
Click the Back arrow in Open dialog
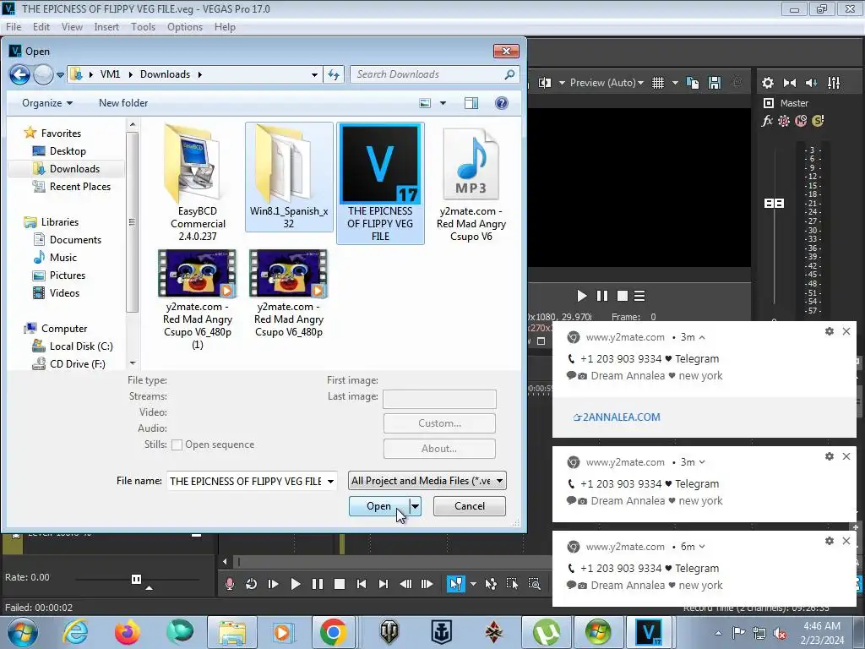[x=20, y=74]
